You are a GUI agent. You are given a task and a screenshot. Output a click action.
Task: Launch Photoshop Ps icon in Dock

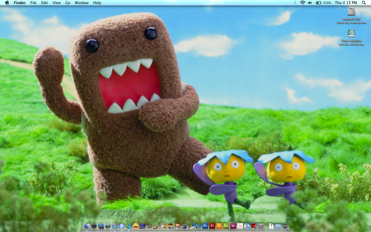pos(205,226)
